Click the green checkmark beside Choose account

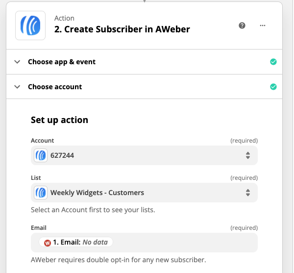pos(273,87)
